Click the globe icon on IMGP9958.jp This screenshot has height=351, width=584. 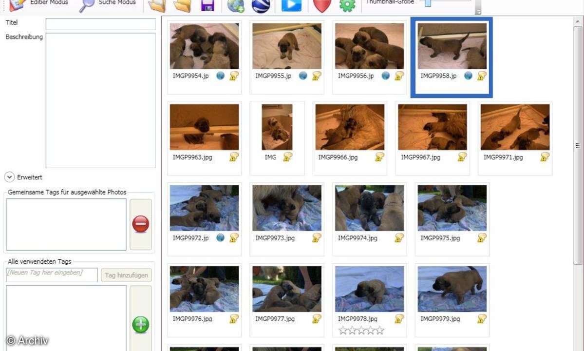(469, 76)
